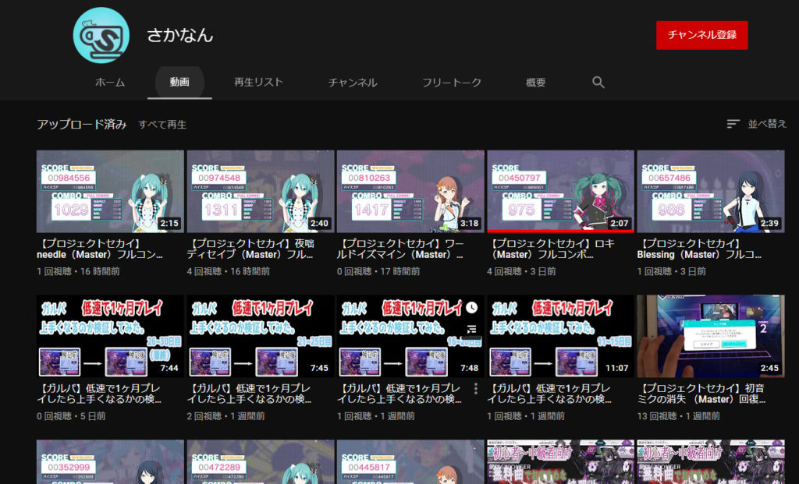Open the 初音ミクの消失 2:45 thumbnail
This screenshot has width=799, height=484.
(710, 336)
